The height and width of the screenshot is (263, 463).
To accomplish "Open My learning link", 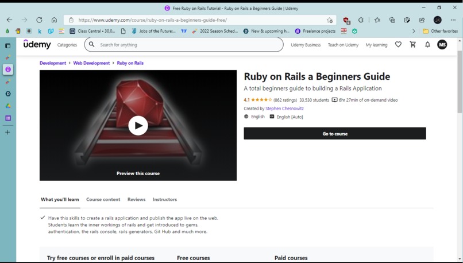I will point(376,45).
